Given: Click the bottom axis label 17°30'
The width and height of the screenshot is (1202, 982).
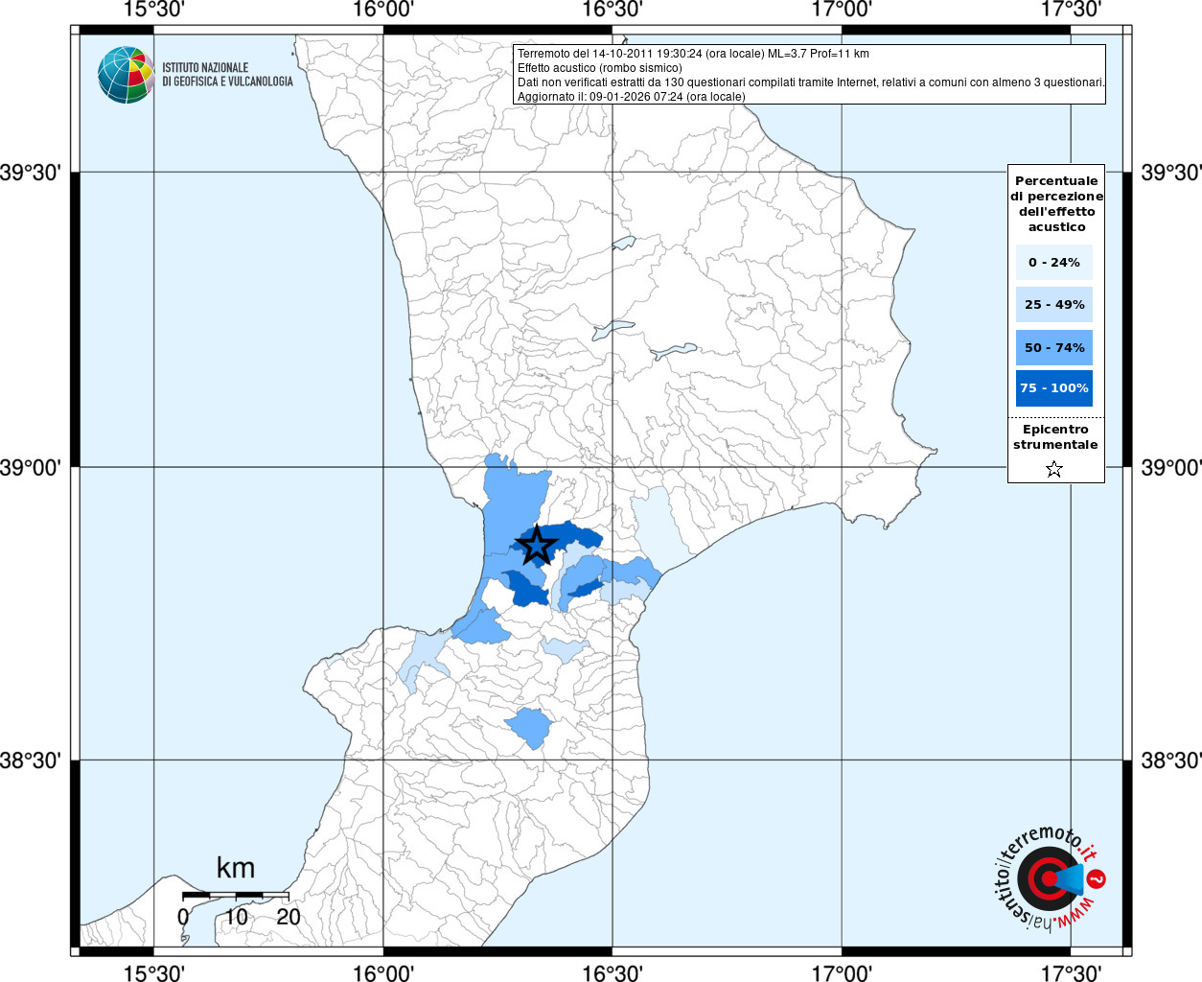Looking at the screenshot, I should point(1071,972).
